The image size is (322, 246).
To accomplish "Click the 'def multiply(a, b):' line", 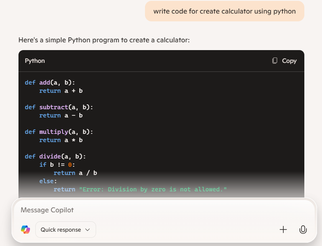I will pyautogui.click(x=59, y=132).
